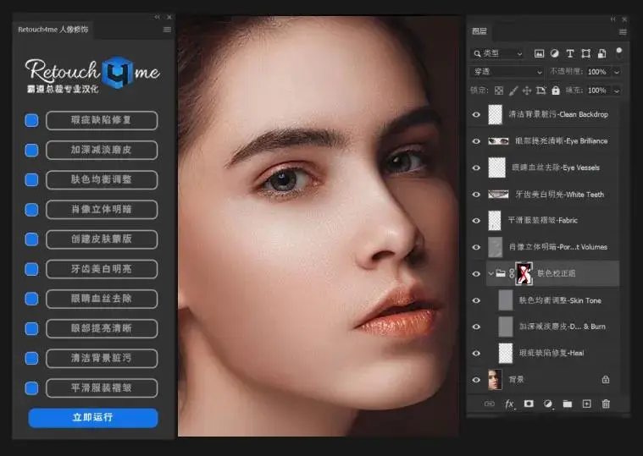Screen dimensions: 643x456
Task: Filter layers by type (T) text icon
Action: tap(569, 53)
